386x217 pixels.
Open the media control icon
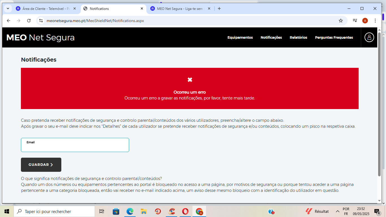[x=355, y=21]
